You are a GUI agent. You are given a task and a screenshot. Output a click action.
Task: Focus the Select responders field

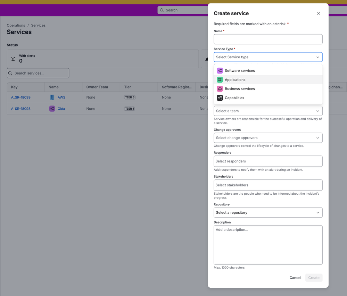point(268,161)
